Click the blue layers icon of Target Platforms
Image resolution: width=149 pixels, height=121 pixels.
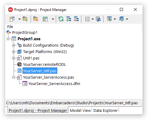19,52
